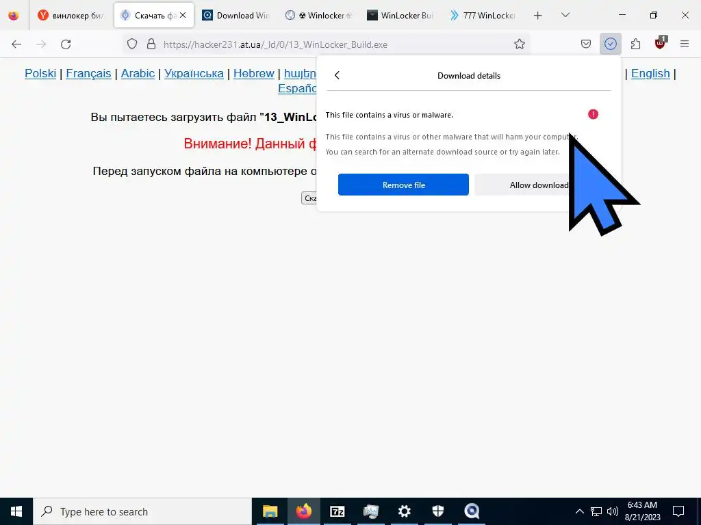Switch page language to Українська
This screenshot has height=525, width=701.
194,73
